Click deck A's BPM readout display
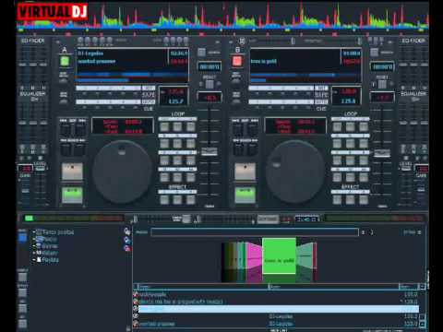443x332 pixels. (x=174, y=96)
